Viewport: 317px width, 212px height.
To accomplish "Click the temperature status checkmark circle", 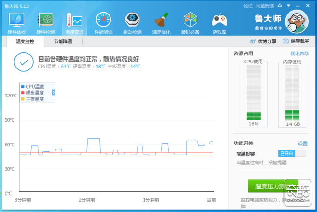I will [24, 62].
